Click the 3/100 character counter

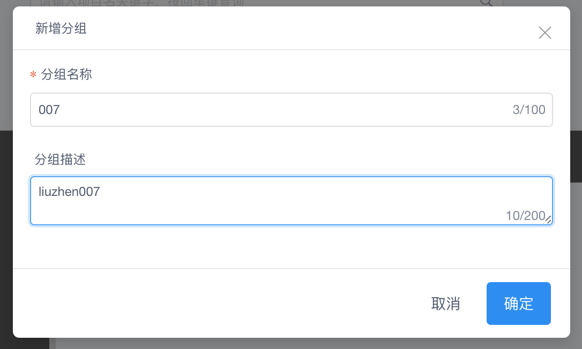pos(528,110)
